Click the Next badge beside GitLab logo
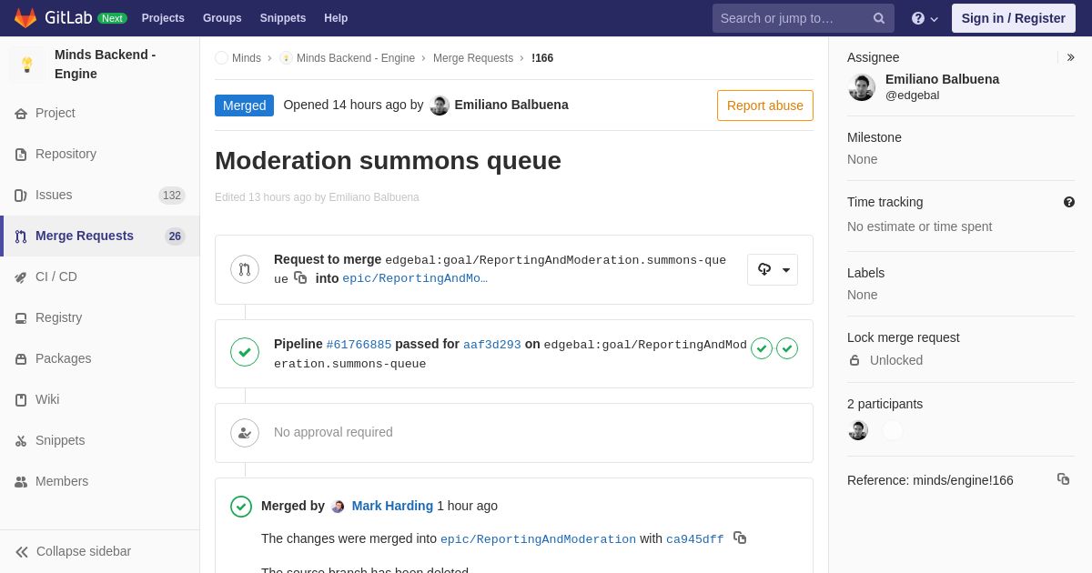Viewport: 1092px width, 573px height. click(x=112, y=18)
